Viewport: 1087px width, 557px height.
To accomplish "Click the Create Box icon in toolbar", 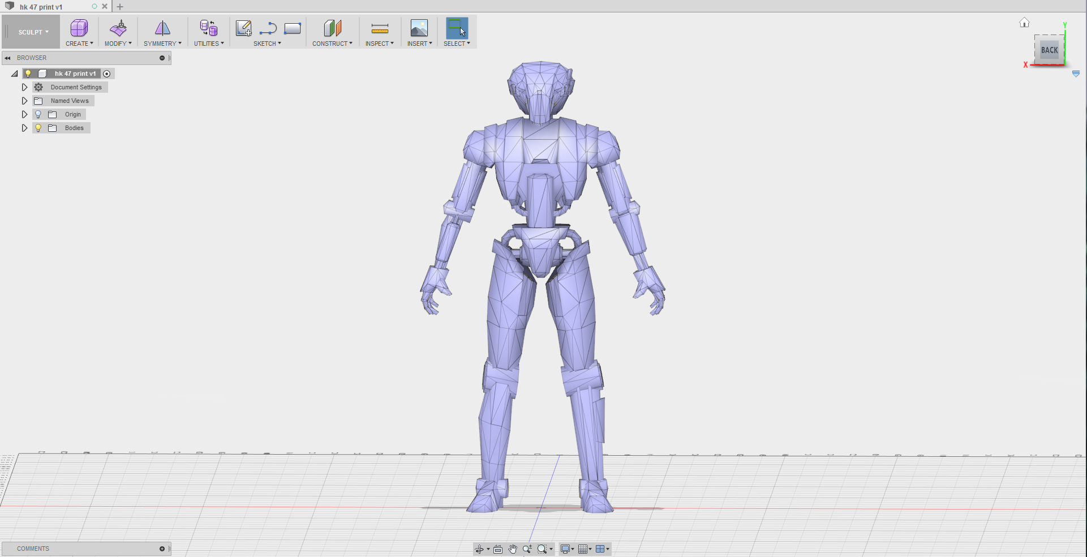I will click(x=79, y=28).
